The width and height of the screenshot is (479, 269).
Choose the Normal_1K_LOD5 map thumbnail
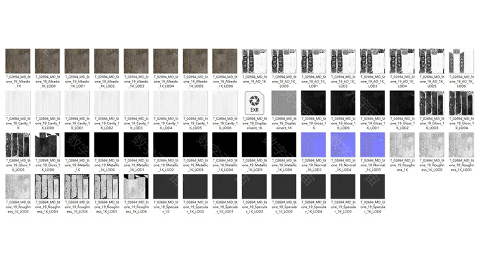373,145
